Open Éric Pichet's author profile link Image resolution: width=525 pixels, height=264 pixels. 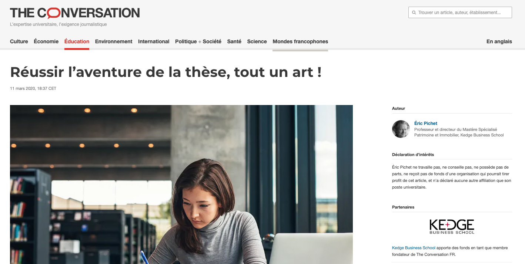point(426,123)
